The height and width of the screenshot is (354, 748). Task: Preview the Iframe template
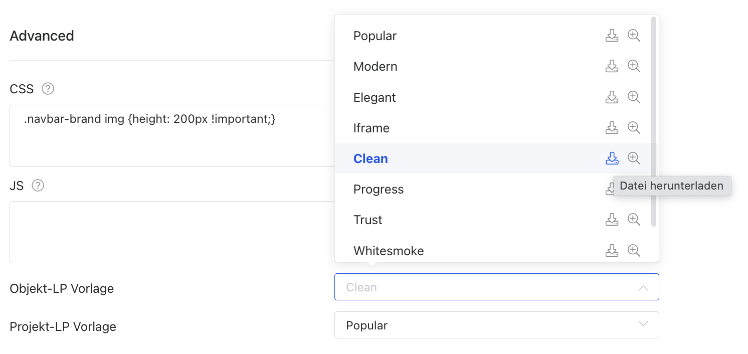(x=634, y=128)
